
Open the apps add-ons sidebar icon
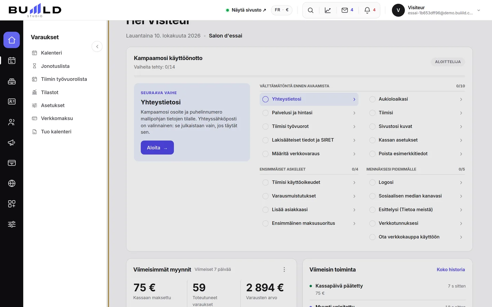click(12, 204)
